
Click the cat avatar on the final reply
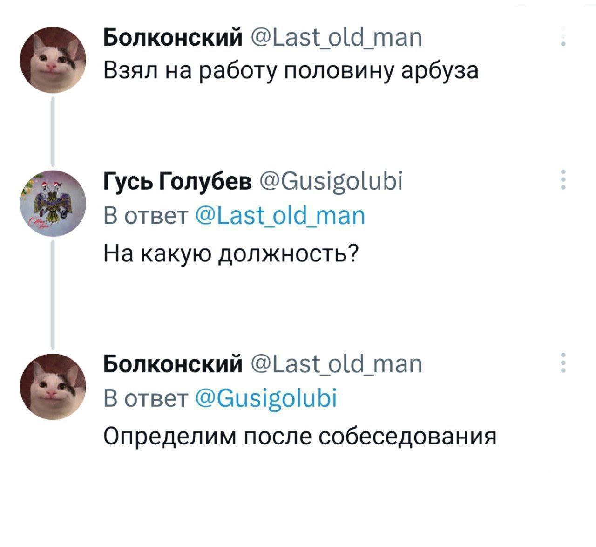click(53, 385)
